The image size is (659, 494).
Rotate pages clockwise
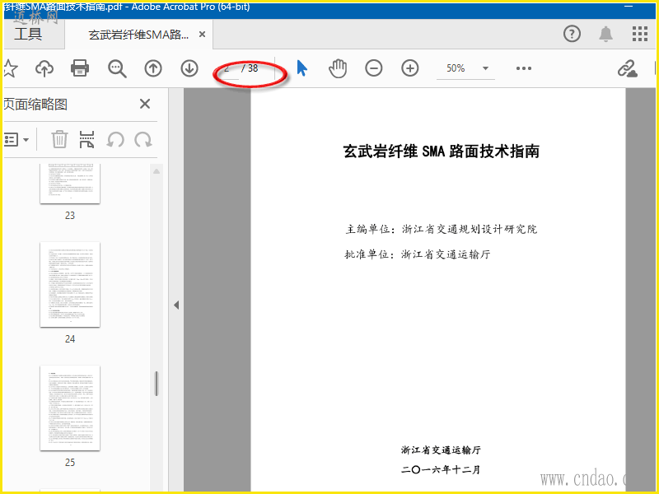coord(143,139)
